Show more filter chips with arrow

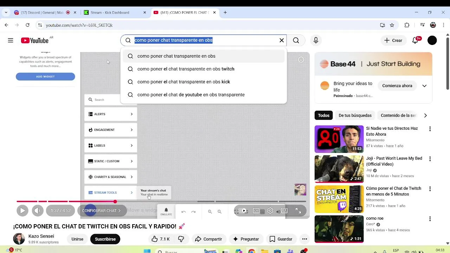point(425,115)
